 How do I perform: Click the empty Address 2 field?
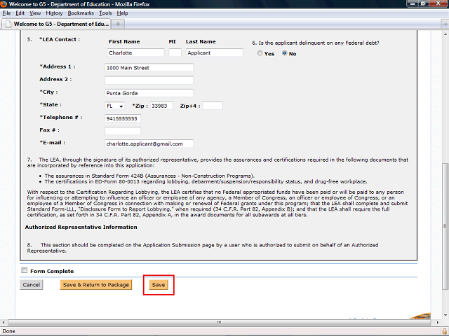pyautogui.click(x=149, y=80)
